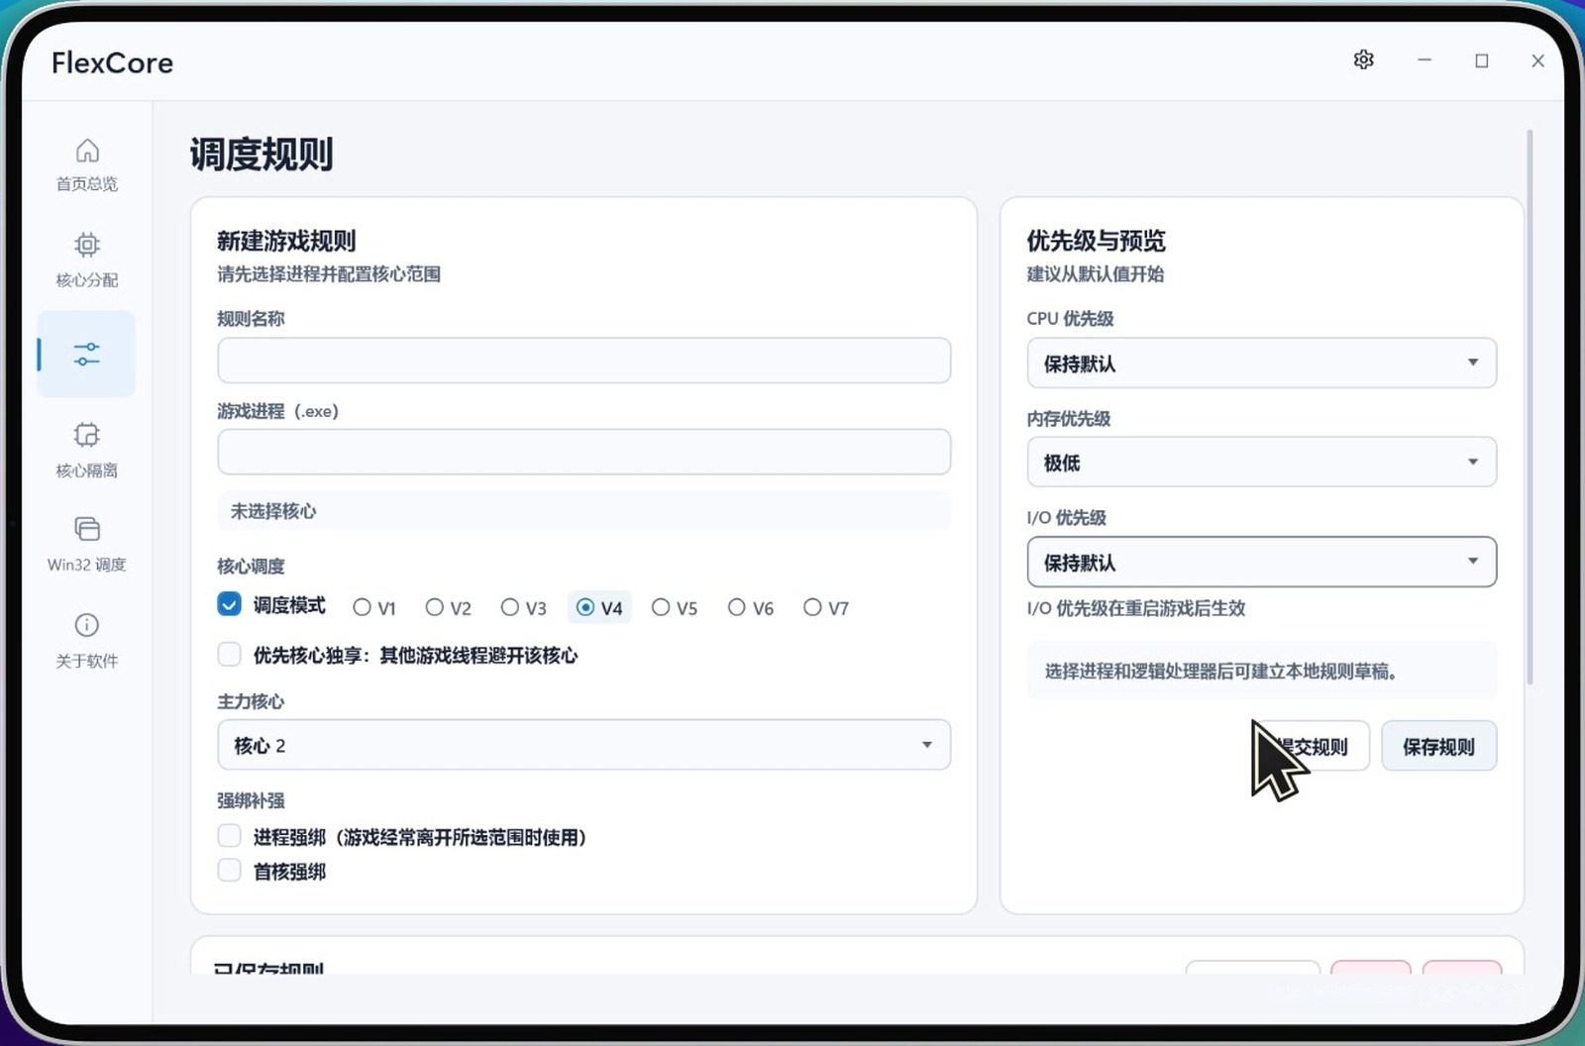Open the 首页总览 home icon
The image size is (1585, 1046).
[x=87, y=151]
